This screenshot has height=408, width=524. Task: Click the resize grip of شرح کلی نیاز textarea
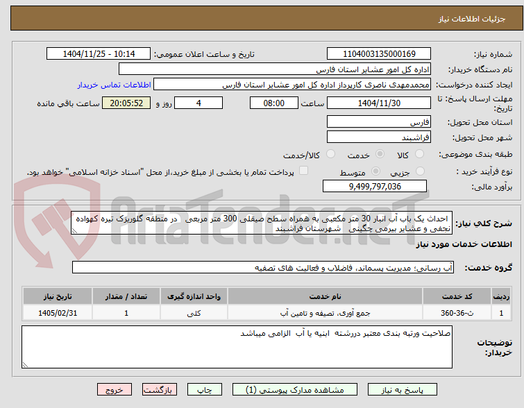point(74,231)
